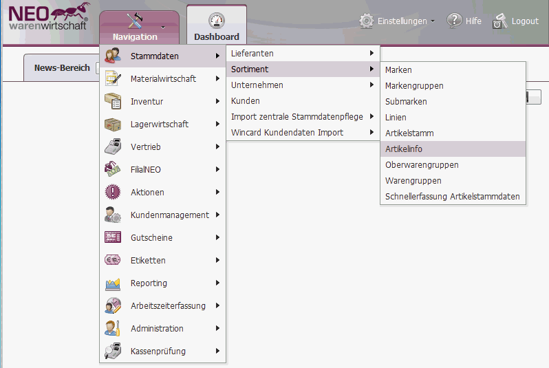549x368 pixels.
Task: Open the Kassenprüfung menu entry
Action: click(x=163, y=351)
